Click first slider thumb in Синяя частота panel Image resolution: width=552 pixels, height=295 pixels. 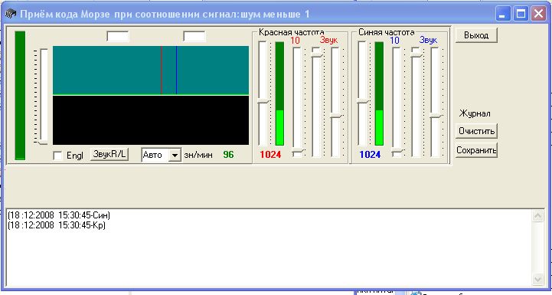point(362,101)
